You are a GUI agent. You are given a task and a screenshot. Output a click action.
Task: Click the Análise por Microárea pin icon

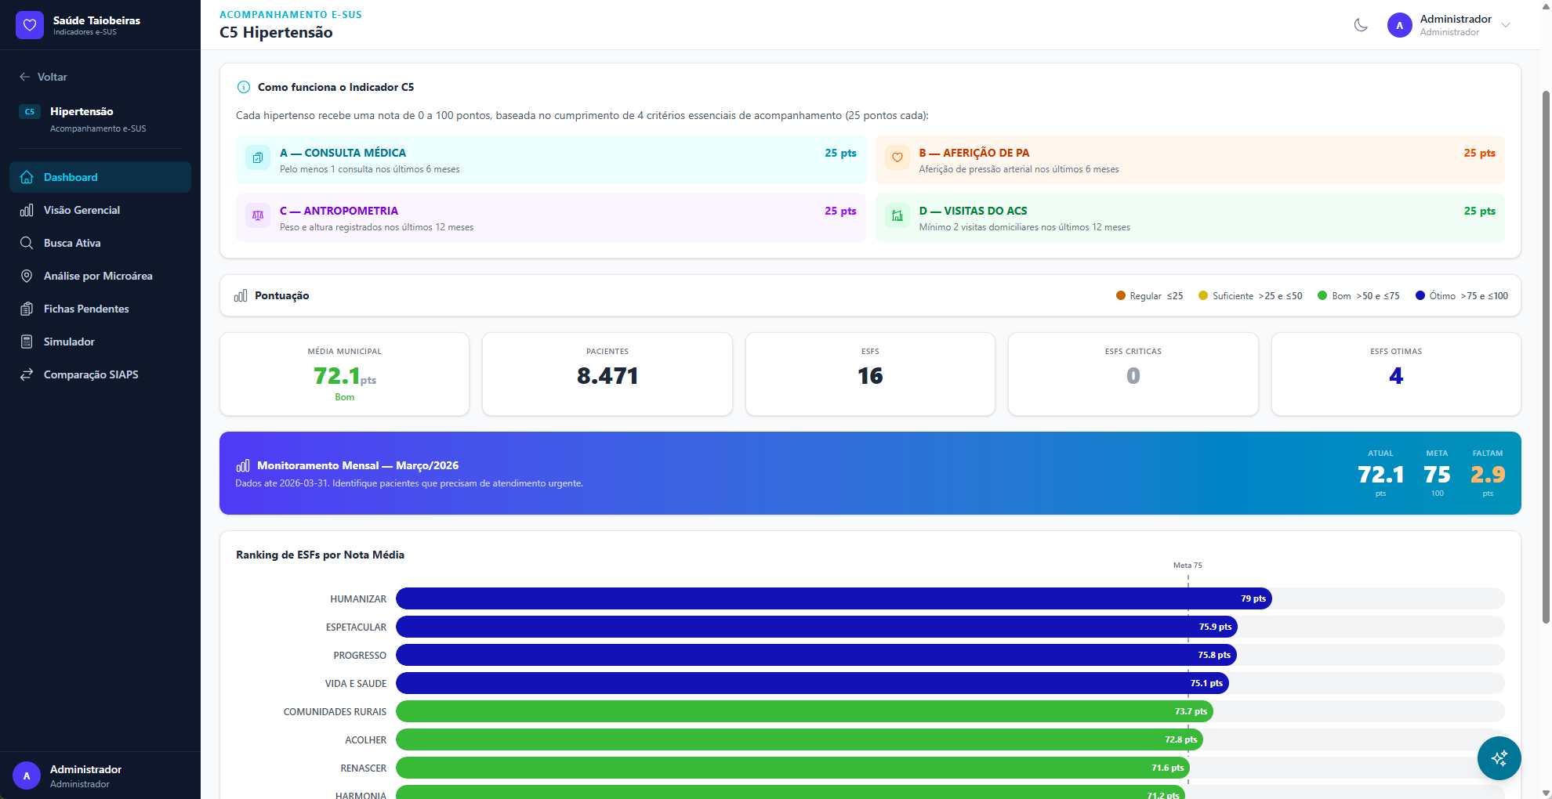click(x=27, y=276)
